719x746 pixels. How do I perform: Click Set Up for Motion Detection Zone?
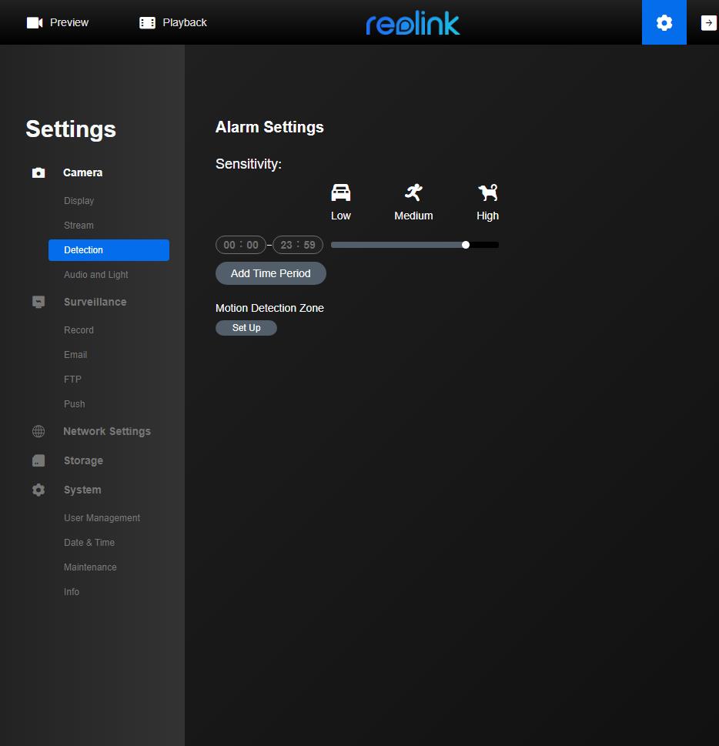coord(246,328)
